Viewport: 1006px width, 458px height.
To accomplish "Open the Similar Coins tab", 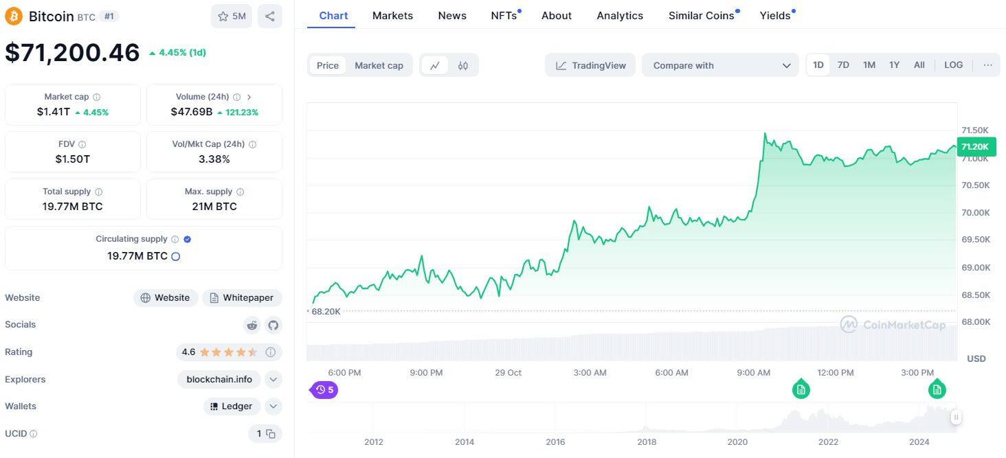I will coord(702,15).
